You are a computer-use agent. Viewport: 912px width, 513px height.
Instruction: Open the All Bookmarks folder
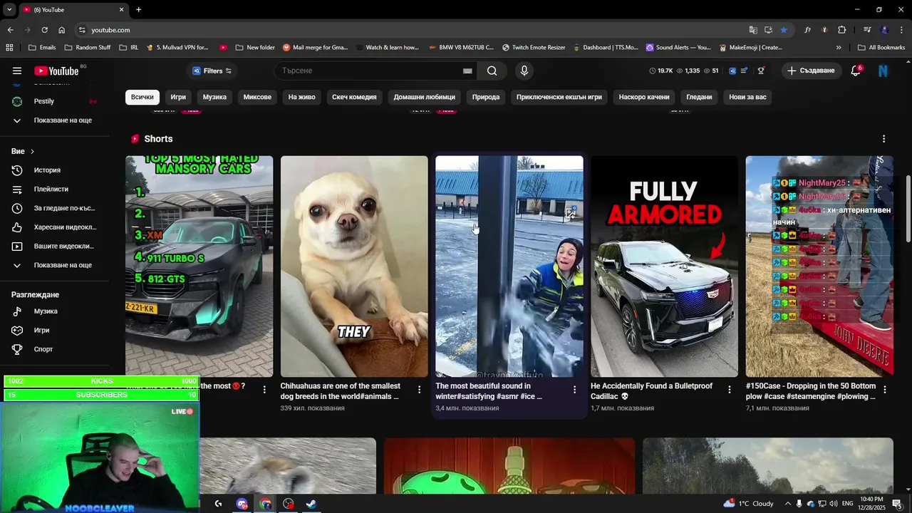pos(881,48)
